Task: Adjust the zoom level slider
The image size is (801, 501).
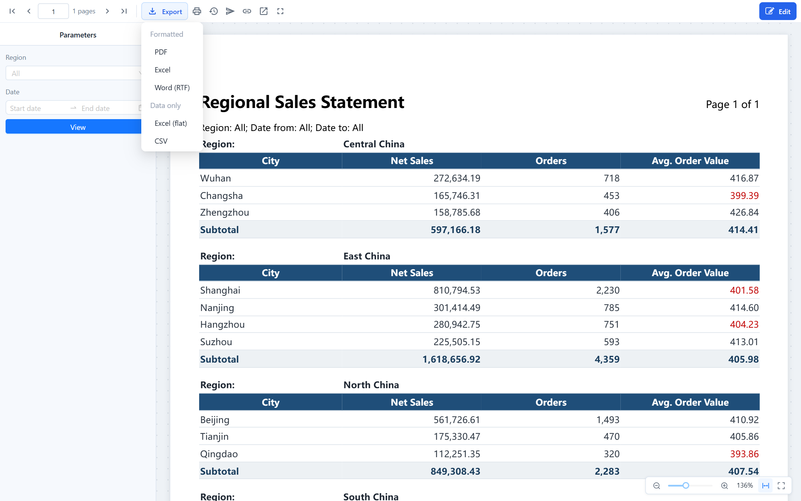Action: [x=686, y=485]
